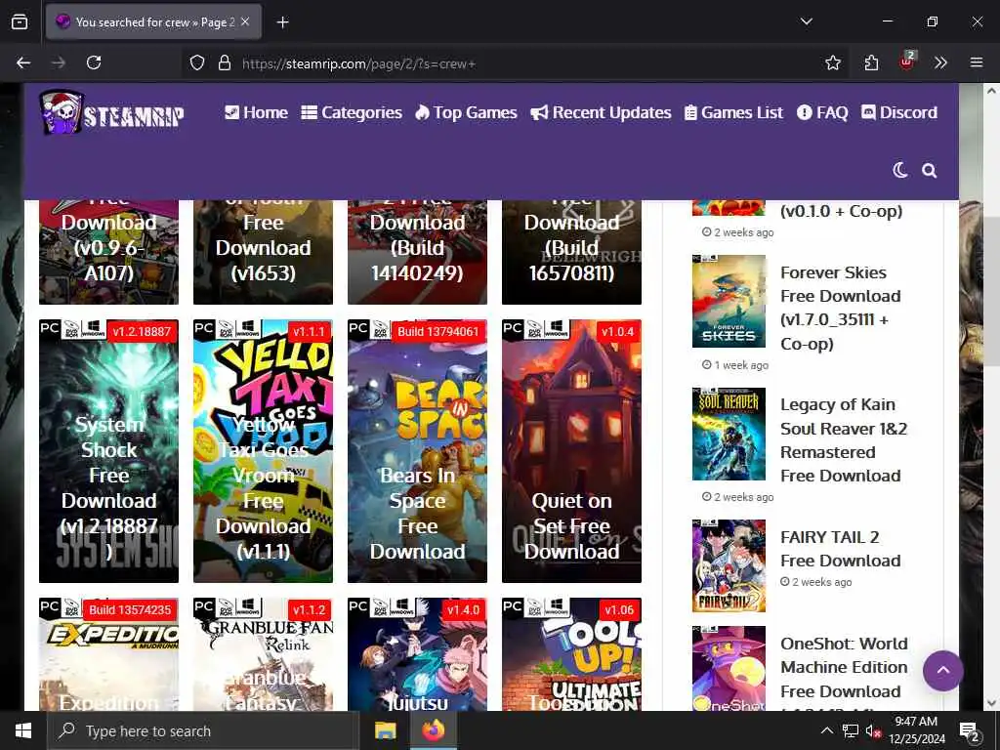Open the FAQ page
1000x750 pixels.
pos(822,113)
